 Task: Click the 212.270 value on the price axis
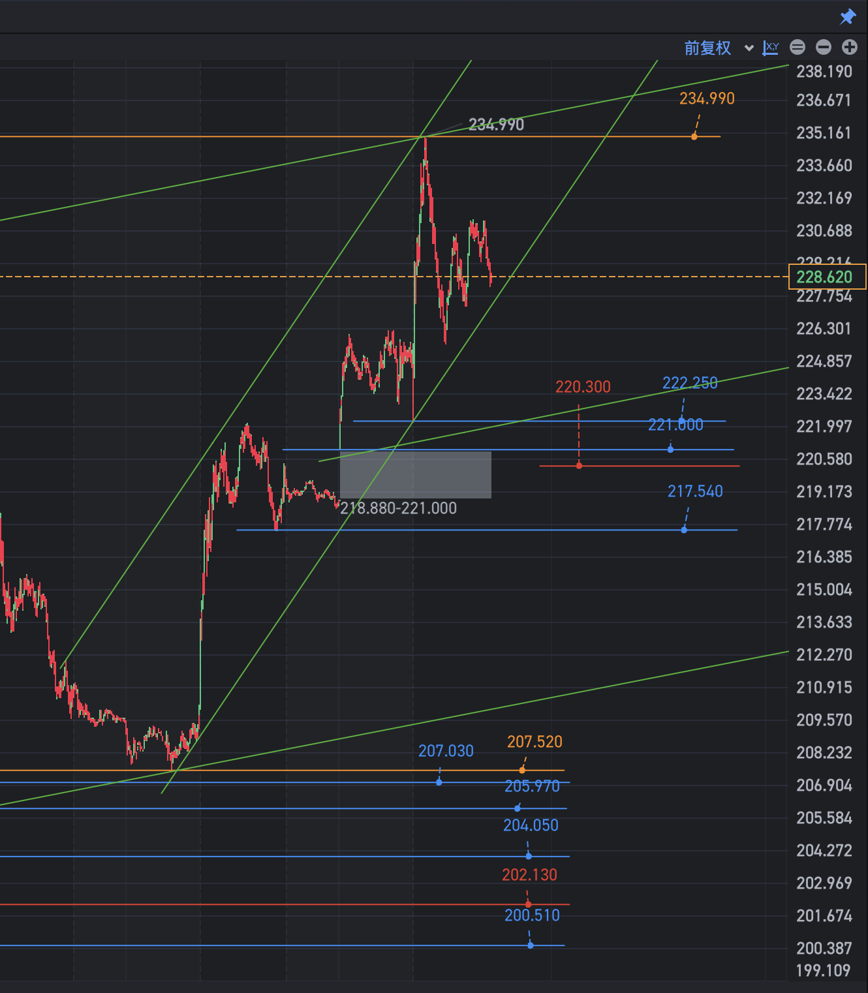point(824,655)
